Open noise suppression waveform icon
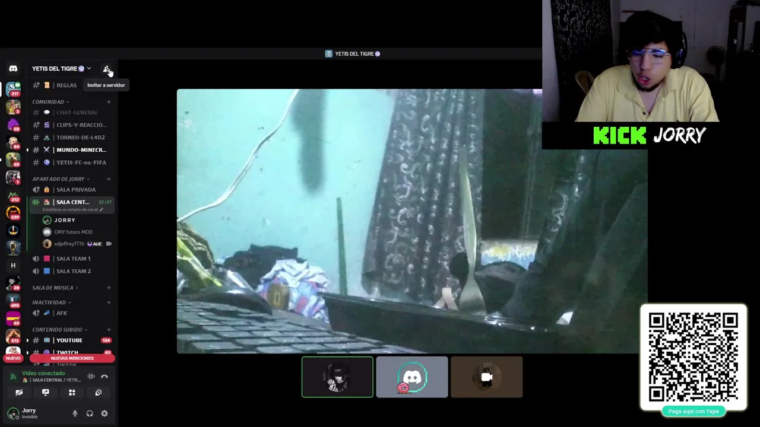 [91, 377]
